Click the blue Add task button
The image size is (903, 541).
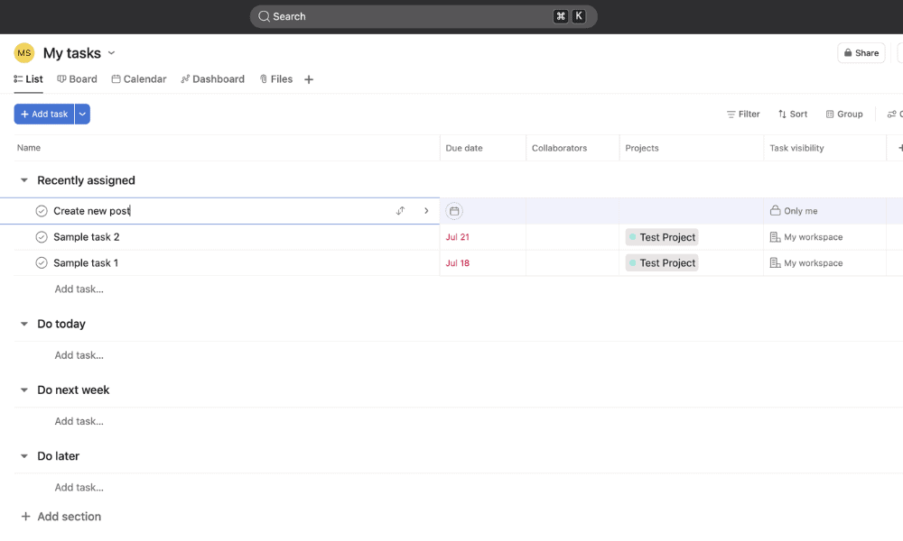coord(44,115)
